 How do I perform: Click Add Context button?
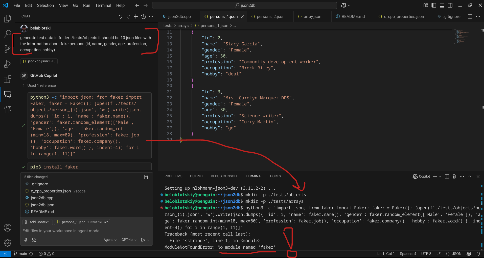click(38, 222)
